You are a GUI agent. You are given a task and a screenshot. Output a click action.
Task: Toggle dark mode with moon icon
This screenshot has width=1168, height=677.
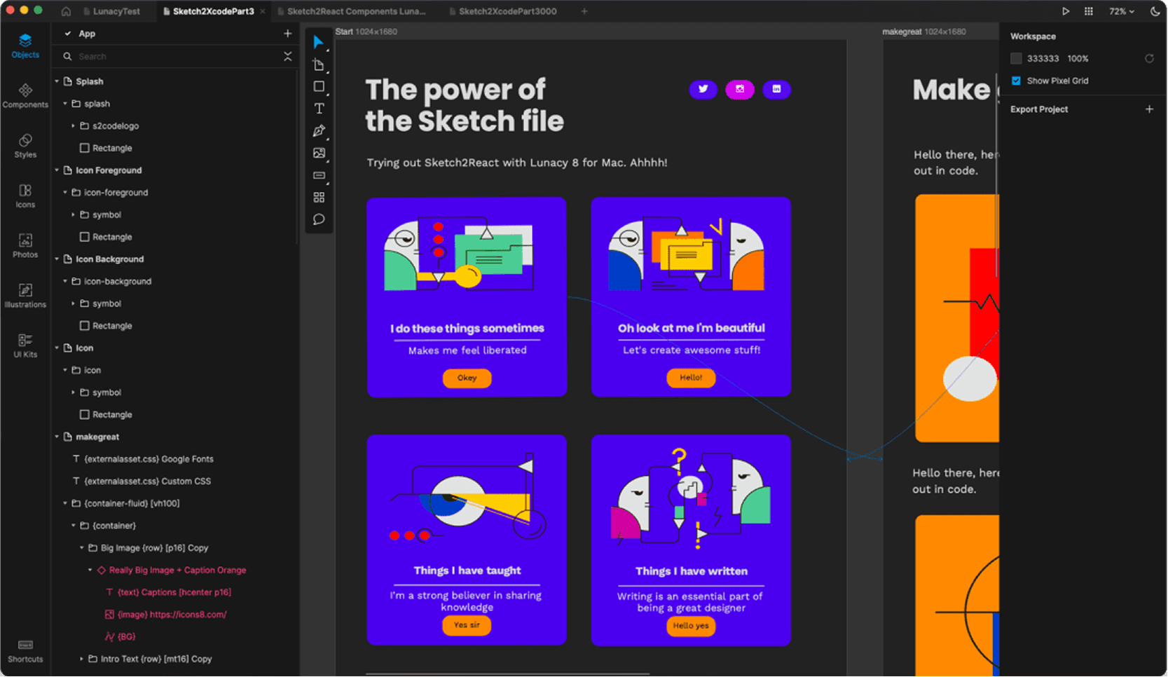(1155, 11)
